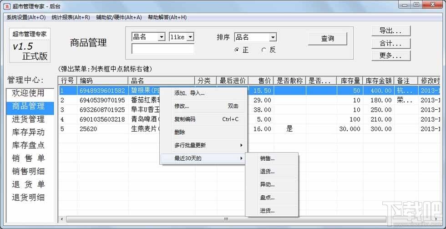Expand 最近30天的 submenu entry

point(203,158)
